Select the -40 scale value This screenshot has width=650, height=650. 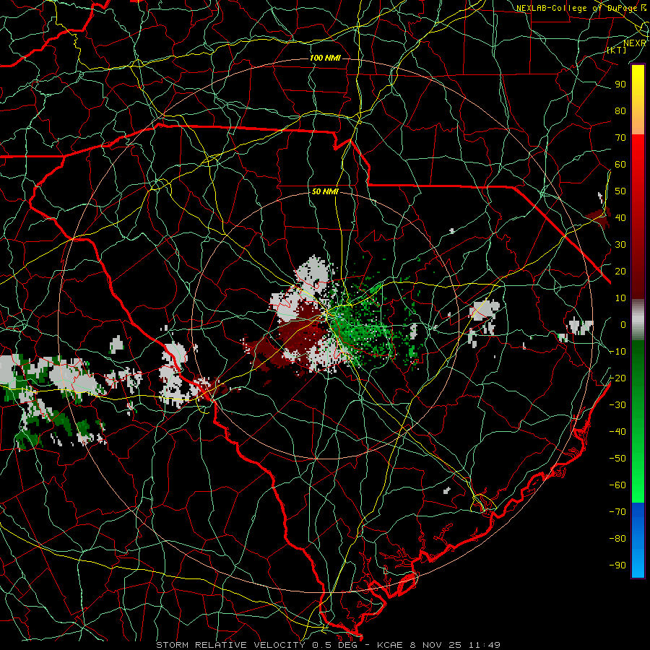coord(617,432)
